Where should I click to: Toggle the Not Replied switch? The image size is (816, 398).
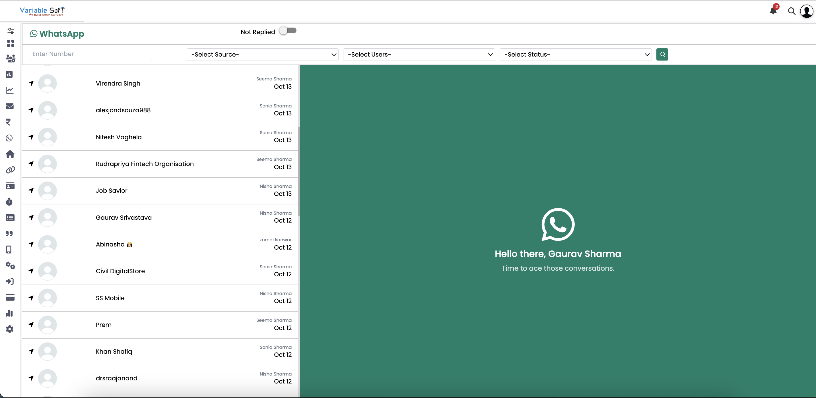tap(288, 30)
